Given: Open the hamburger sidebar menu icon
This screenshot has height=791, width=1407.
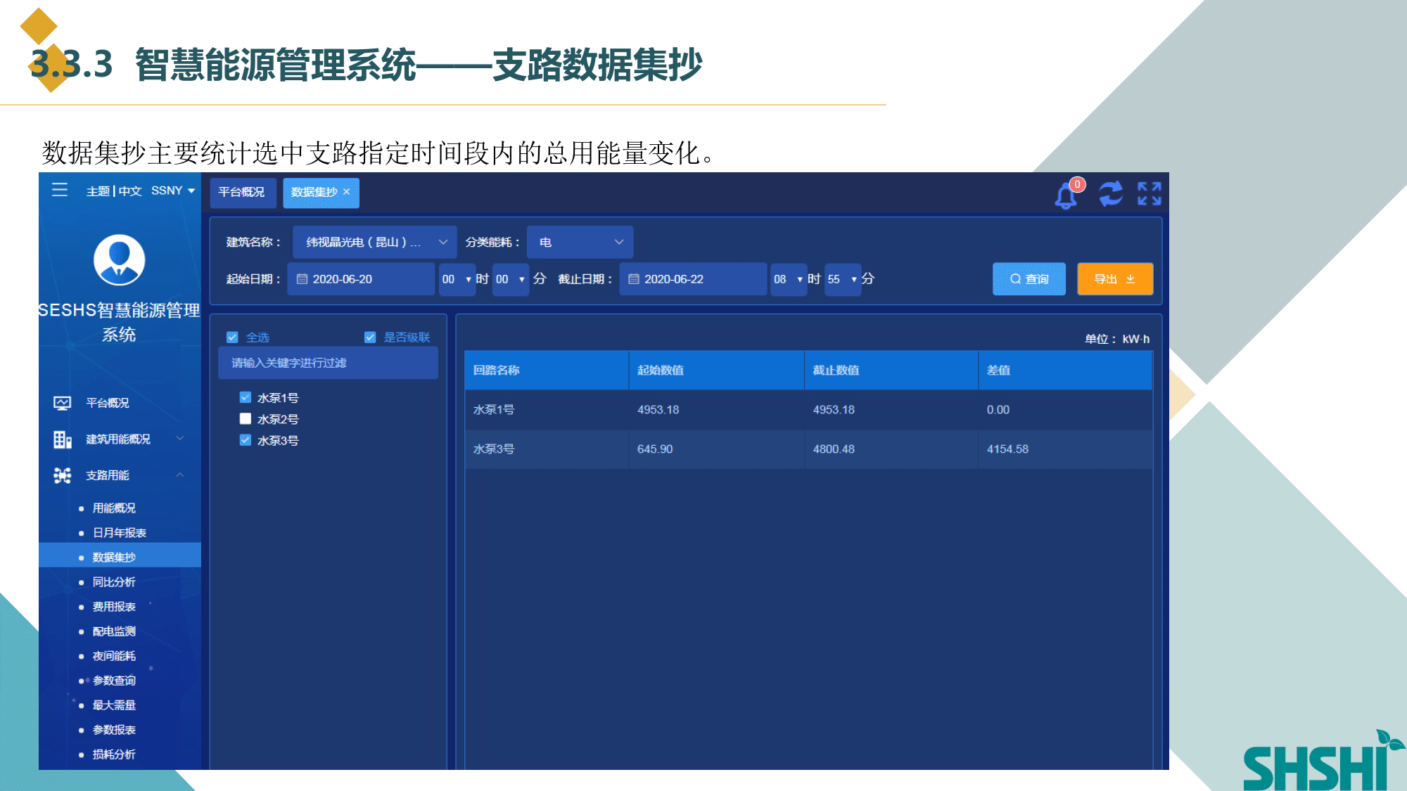Looking at the screenshot, I should [60, 190].
